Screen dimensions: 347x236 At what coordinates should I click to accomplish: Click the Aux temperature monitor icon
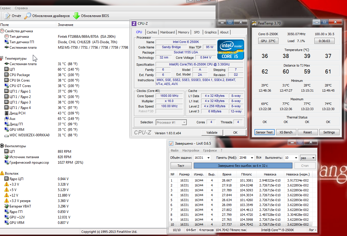[7, 119]
